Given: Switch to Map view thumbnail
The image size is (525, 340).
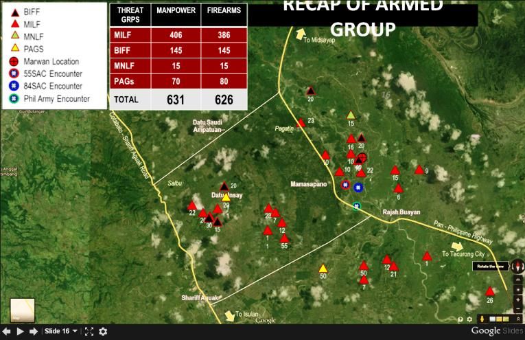Looking at the screenshot, I should 22,308.
